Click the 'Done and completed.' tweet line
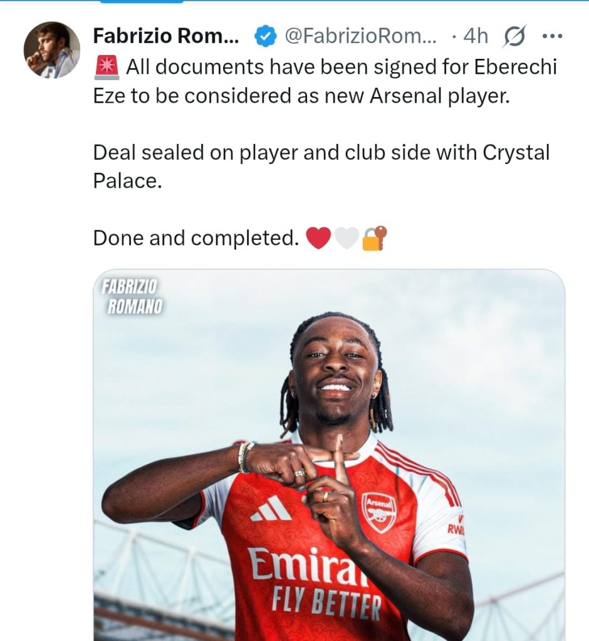 pos(196,238)
